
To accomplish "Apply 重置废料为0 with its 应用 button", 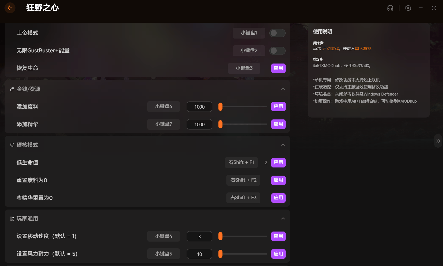I will click(x=278, y=180).
